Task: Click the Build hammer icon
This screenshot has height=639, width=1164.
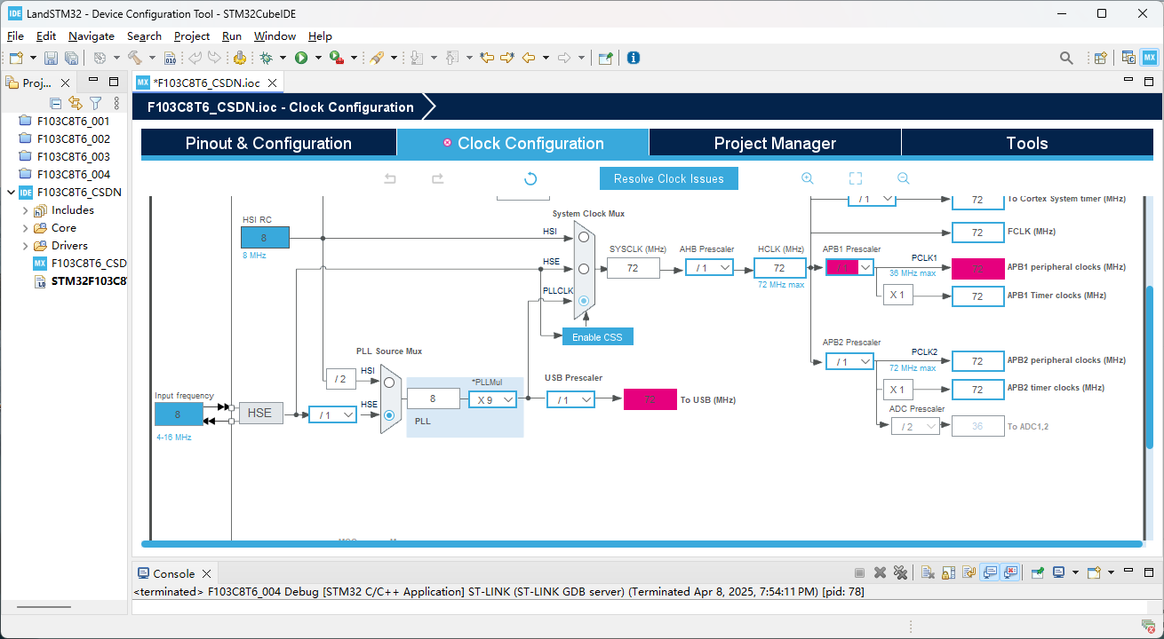Action: coord(135,58)
